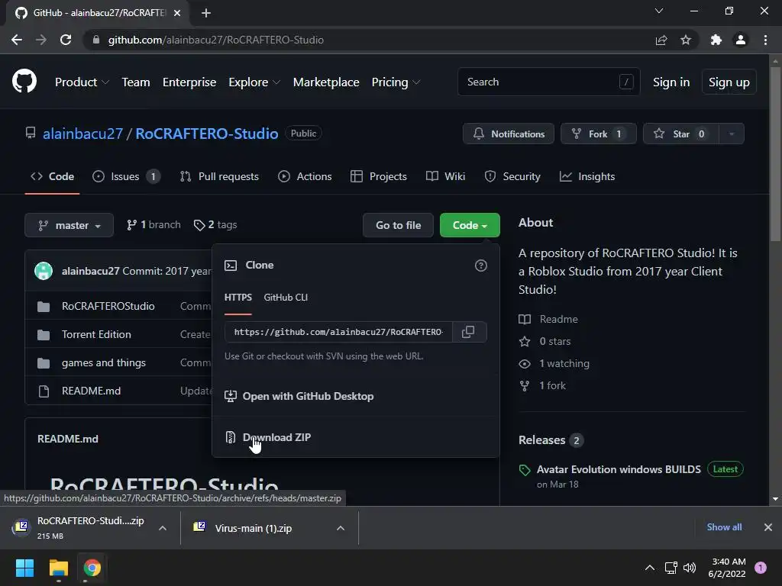Click the Download ZIP file icon

click(231, 437)
